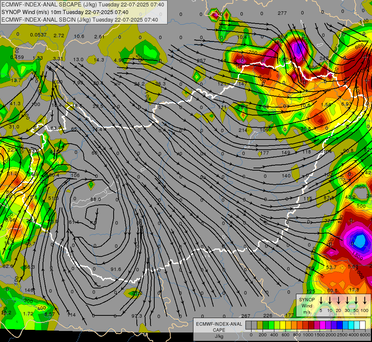The image size is (372, 342).
Task: Select the wind legend arrow for 30 m/s
Action: (347, 300)
